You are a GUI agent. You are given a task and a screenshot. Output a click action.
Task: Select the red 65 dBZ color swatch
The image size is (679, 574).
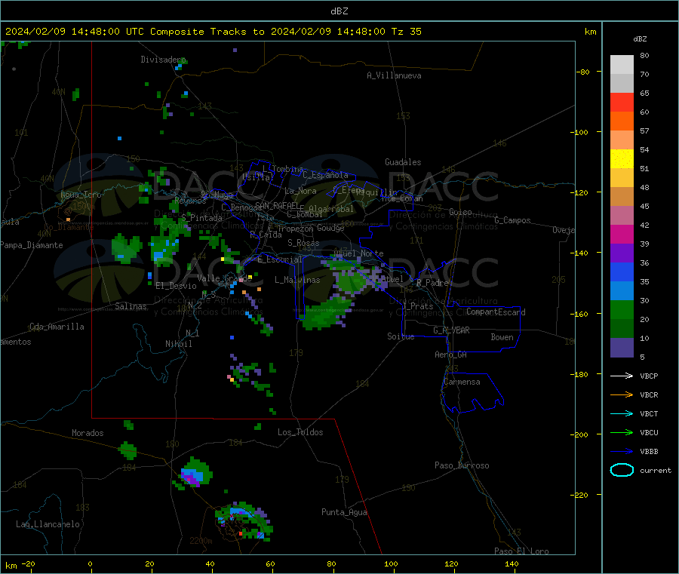622,102
